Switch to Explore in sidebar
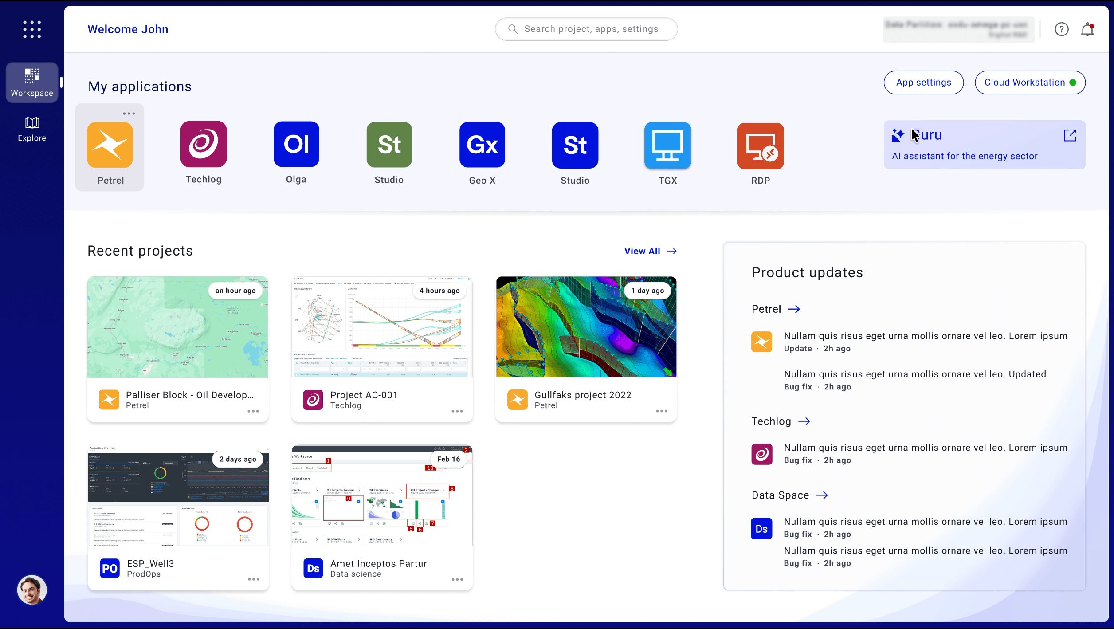Screen dimensions: 1114x629 32,129
